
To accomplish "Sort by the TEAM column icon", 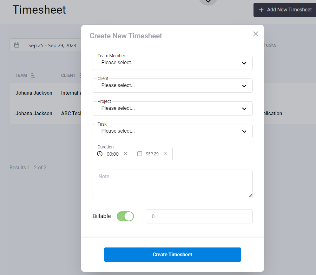I will pyautogui.click(x=33, y=76).
